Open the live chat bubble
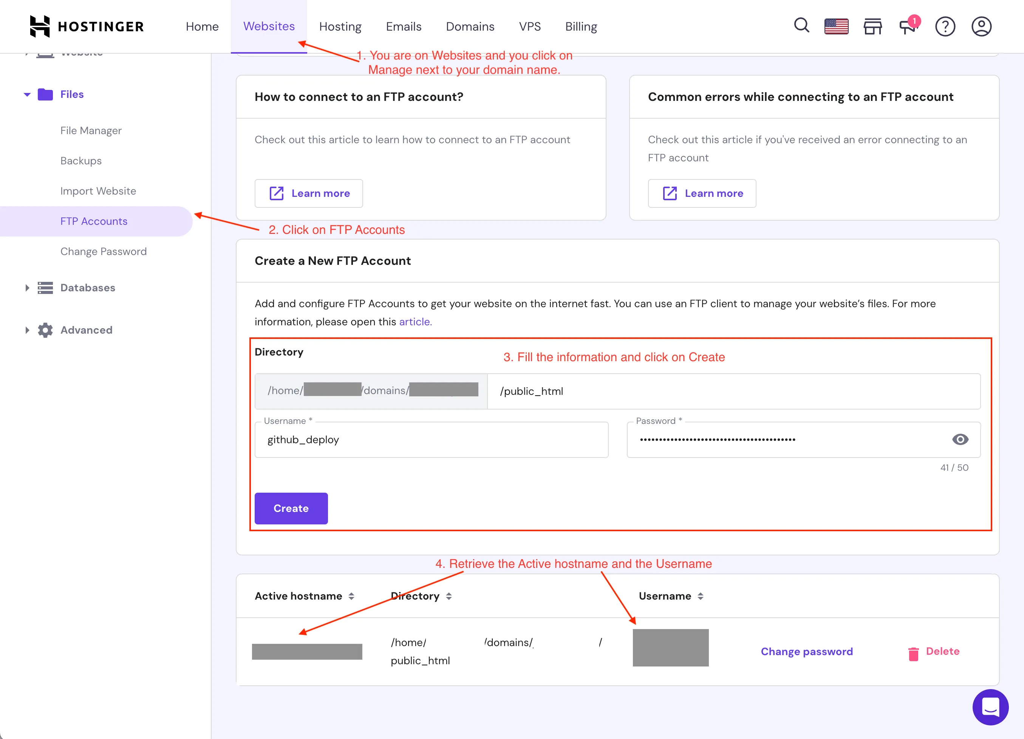Viewport: 1024px width, 739px height. [991, 707]
